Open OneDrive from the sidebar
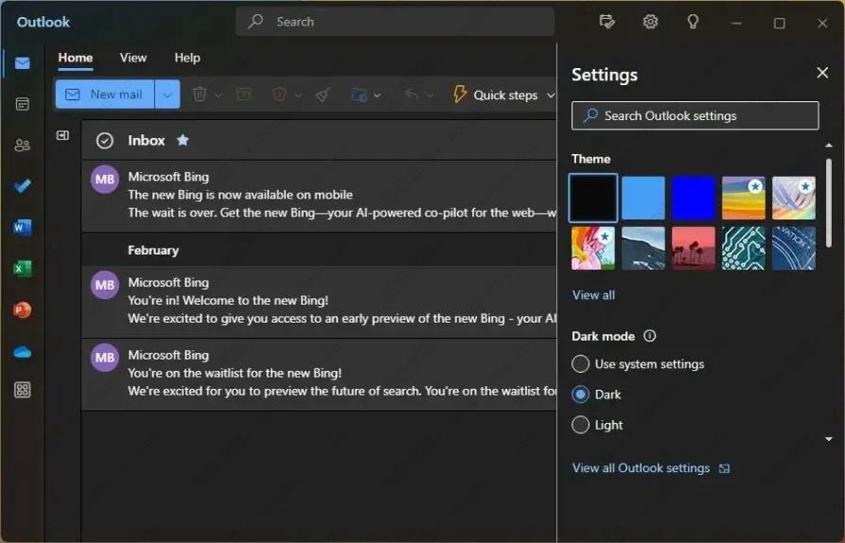This screenshot has height=543, width=845. pyautogui.click(x=22, y=352)
